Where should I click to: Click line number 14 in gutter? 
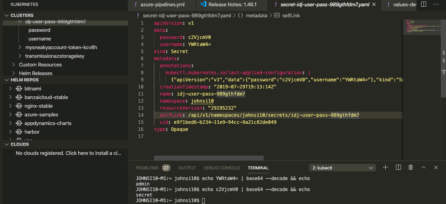coord(141,115)
